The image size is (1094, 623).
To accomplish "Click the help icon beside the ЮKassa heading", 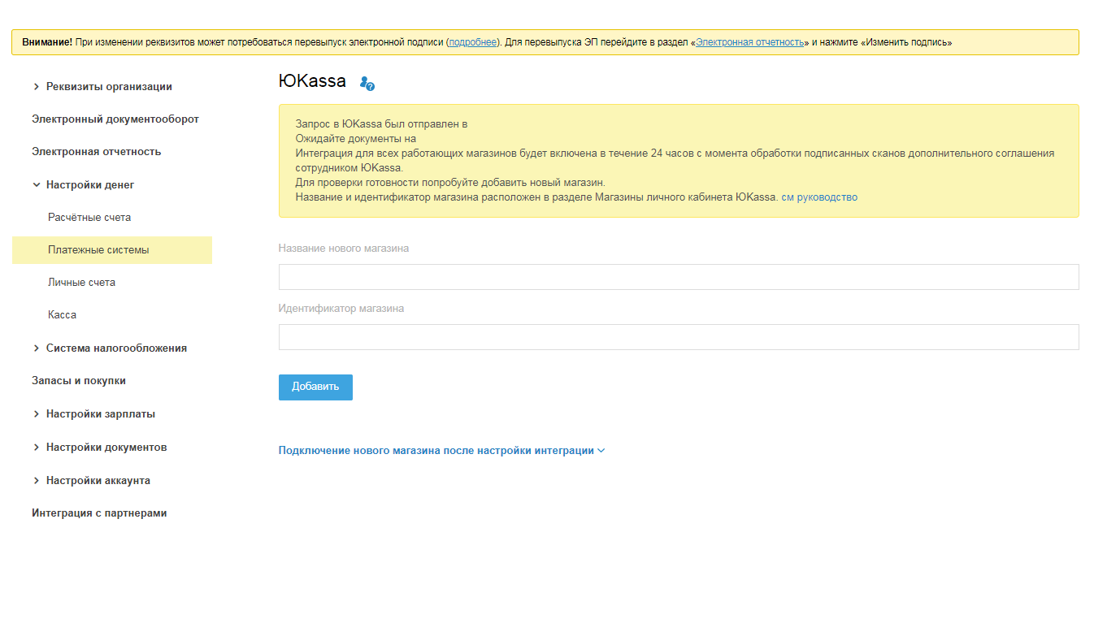I will pos(367,83).
